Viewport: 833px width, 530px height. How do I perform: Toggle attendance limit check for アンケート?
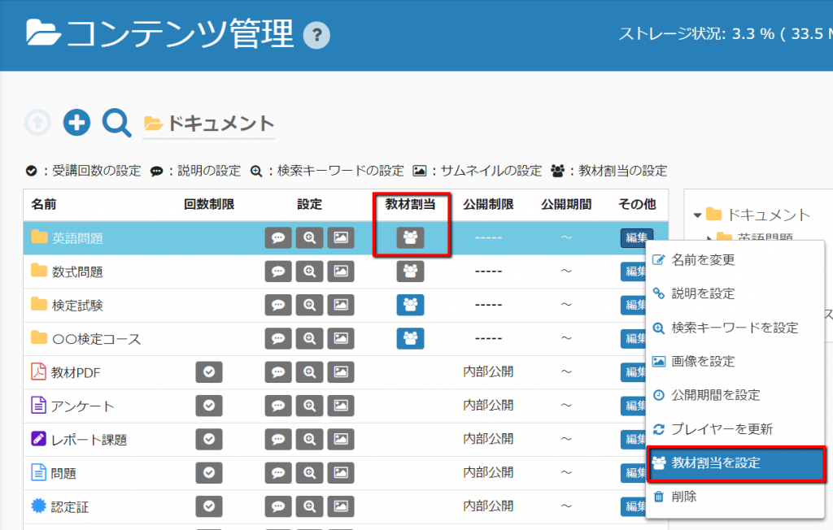coord(209,406)
